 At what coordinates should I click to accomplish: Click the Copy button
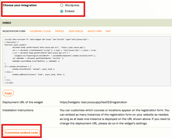coord(8,93)
